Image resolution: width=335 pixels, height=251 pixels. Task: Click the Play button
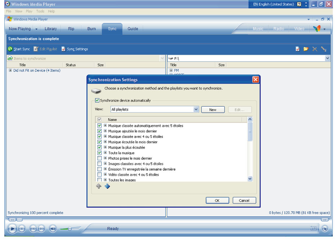(12, 229)
